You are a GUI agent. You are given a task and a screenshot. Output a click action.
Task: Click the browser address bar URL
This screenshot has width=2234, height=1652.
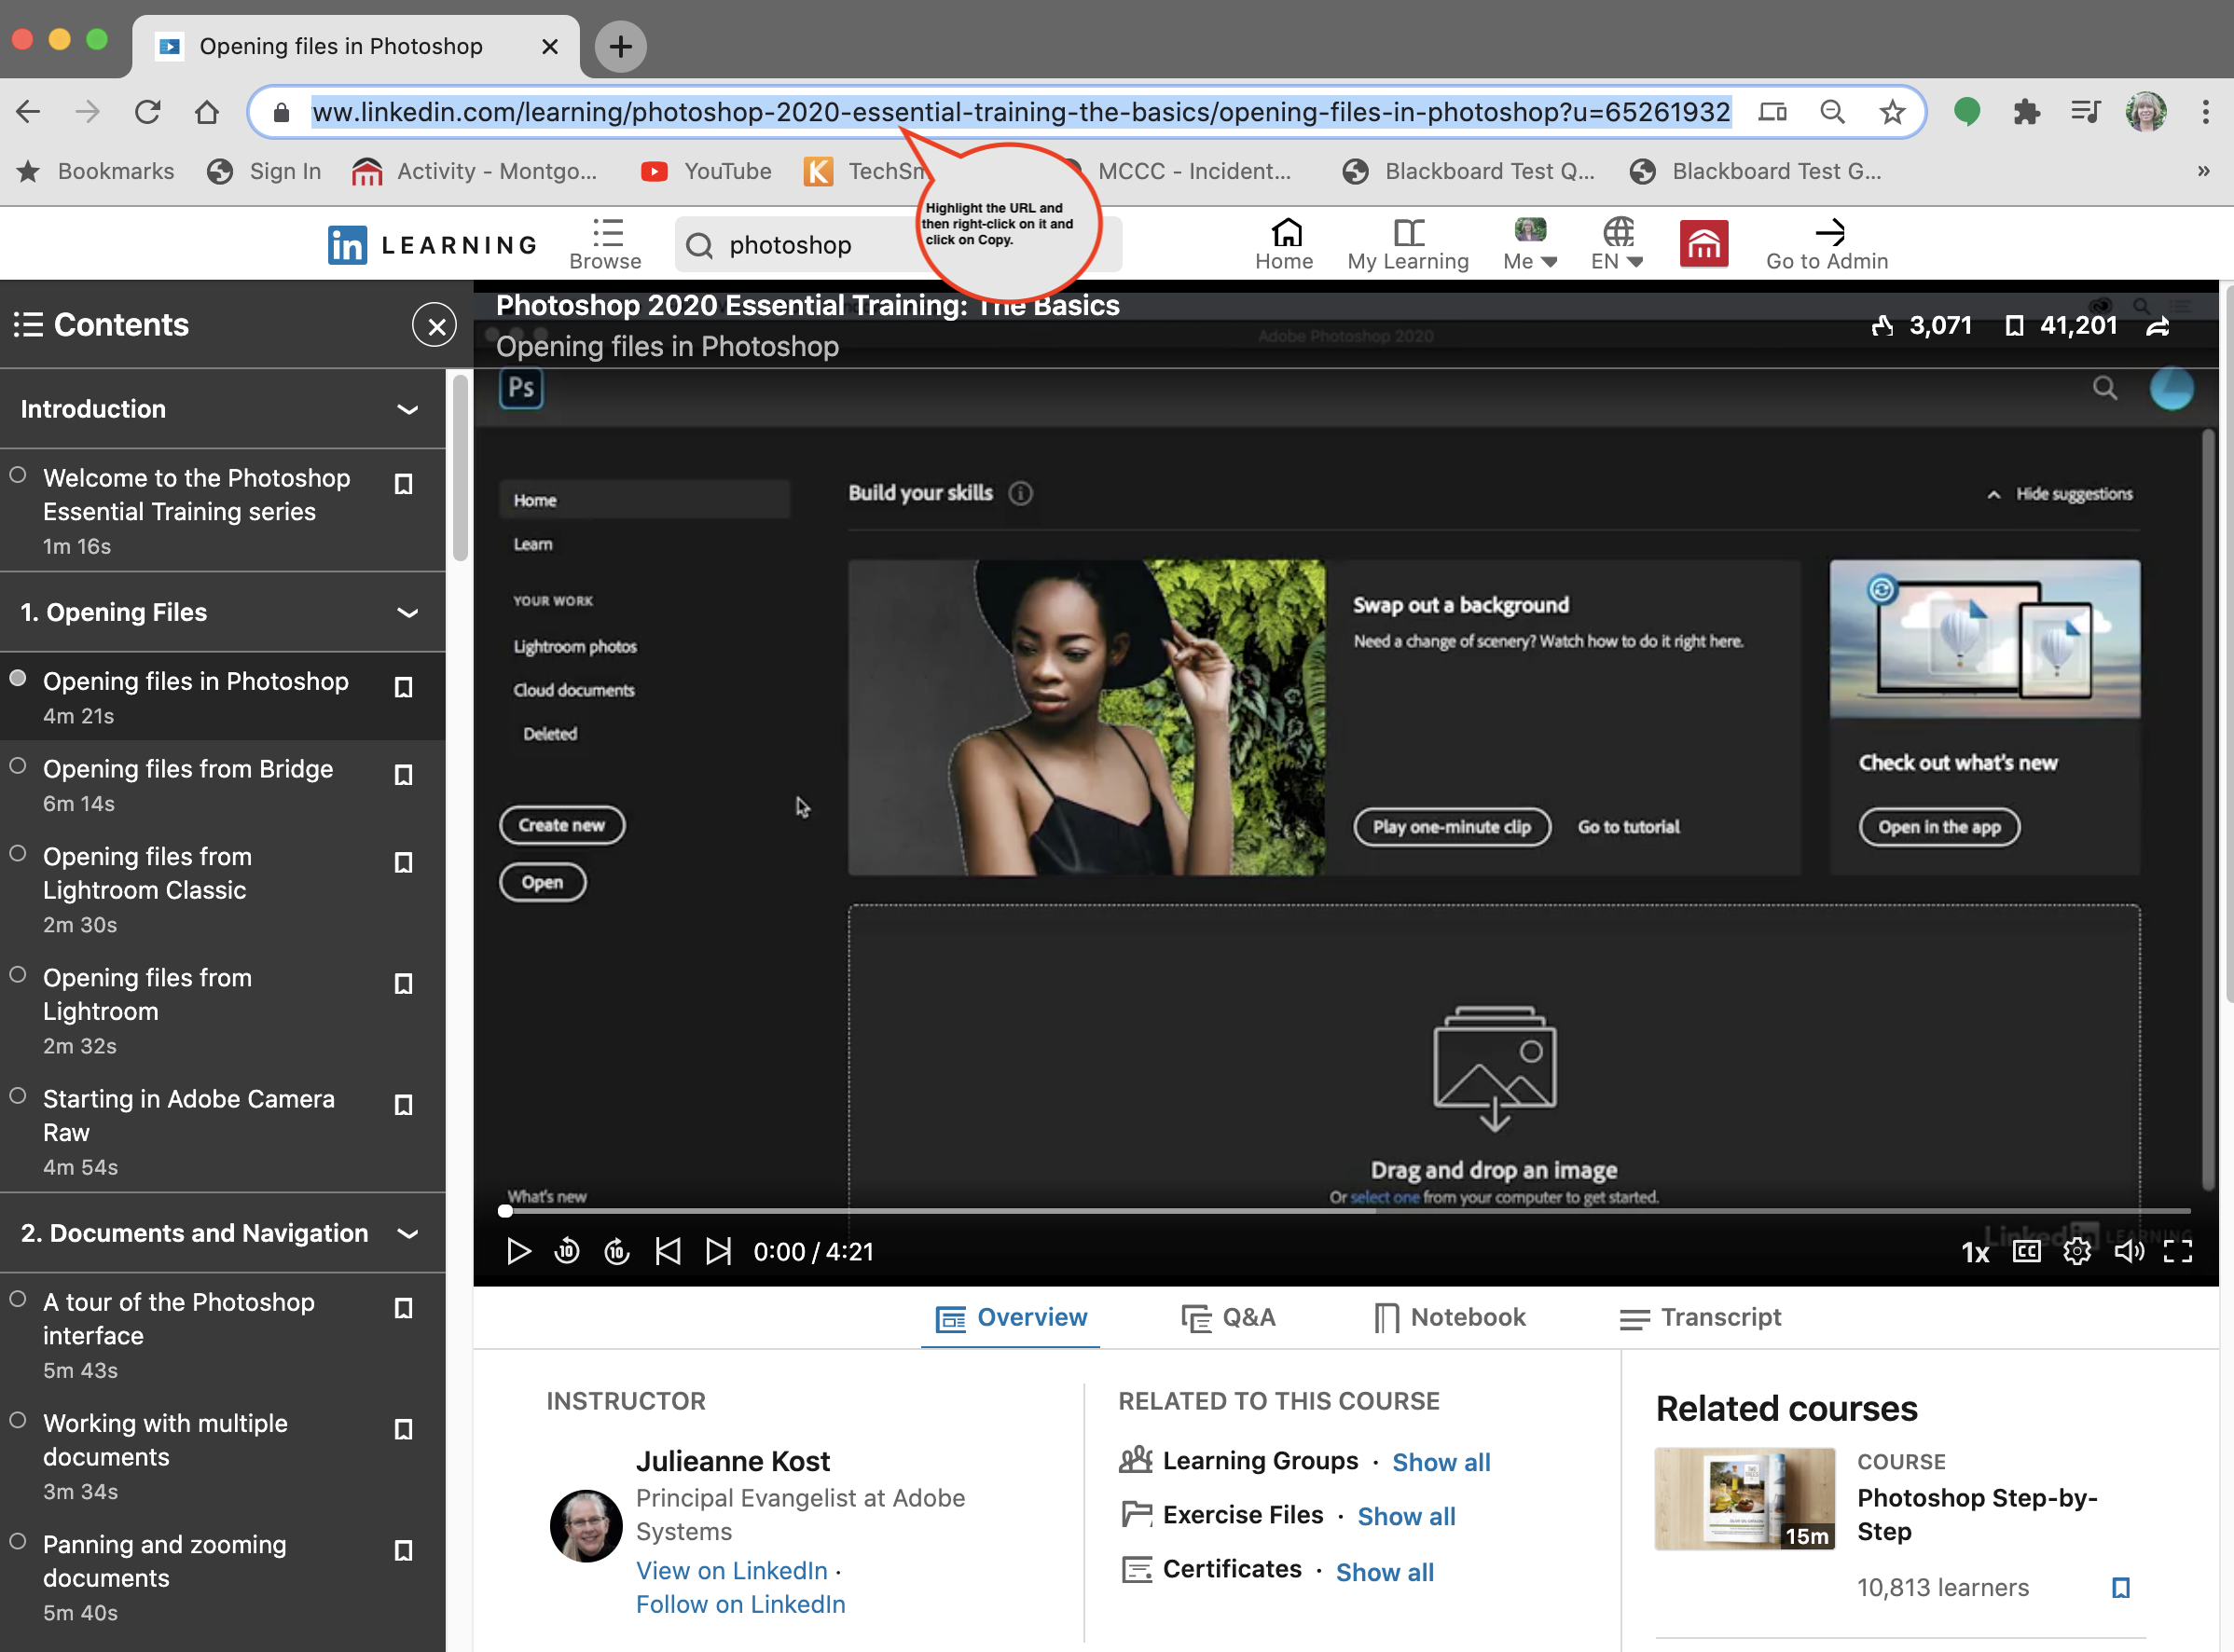click(x=1021, y=112)
